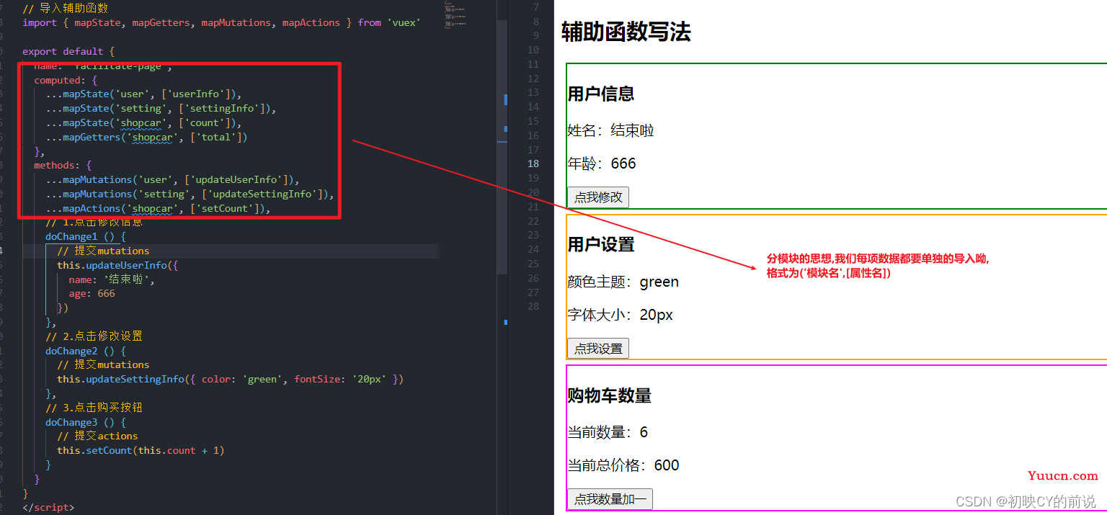1107x515 pixels.
Task: Click the doChange3 () method declaration
Action: click(86, 423)
